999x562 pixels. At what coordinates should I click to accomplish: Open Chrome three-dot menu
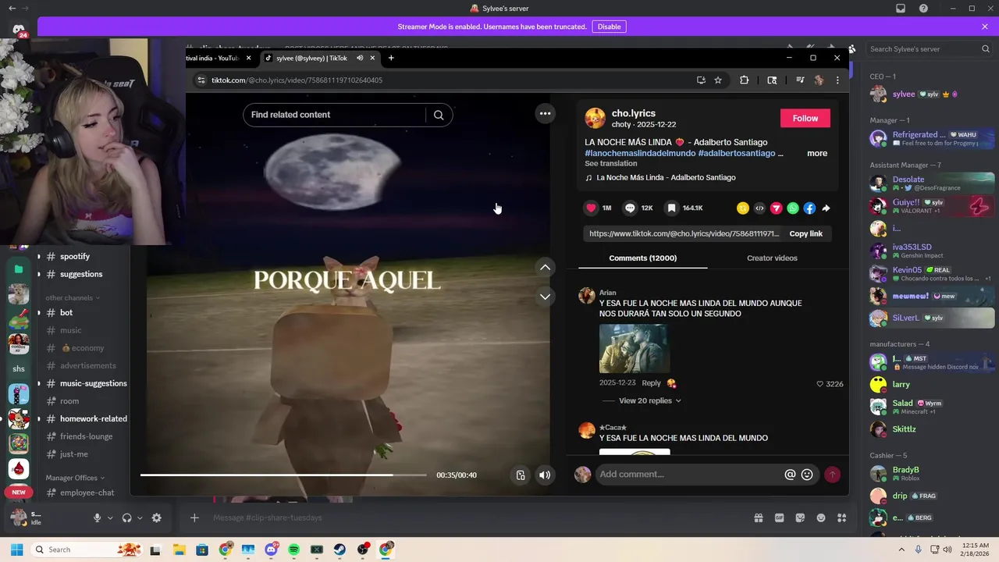click(x=837, y=80)
